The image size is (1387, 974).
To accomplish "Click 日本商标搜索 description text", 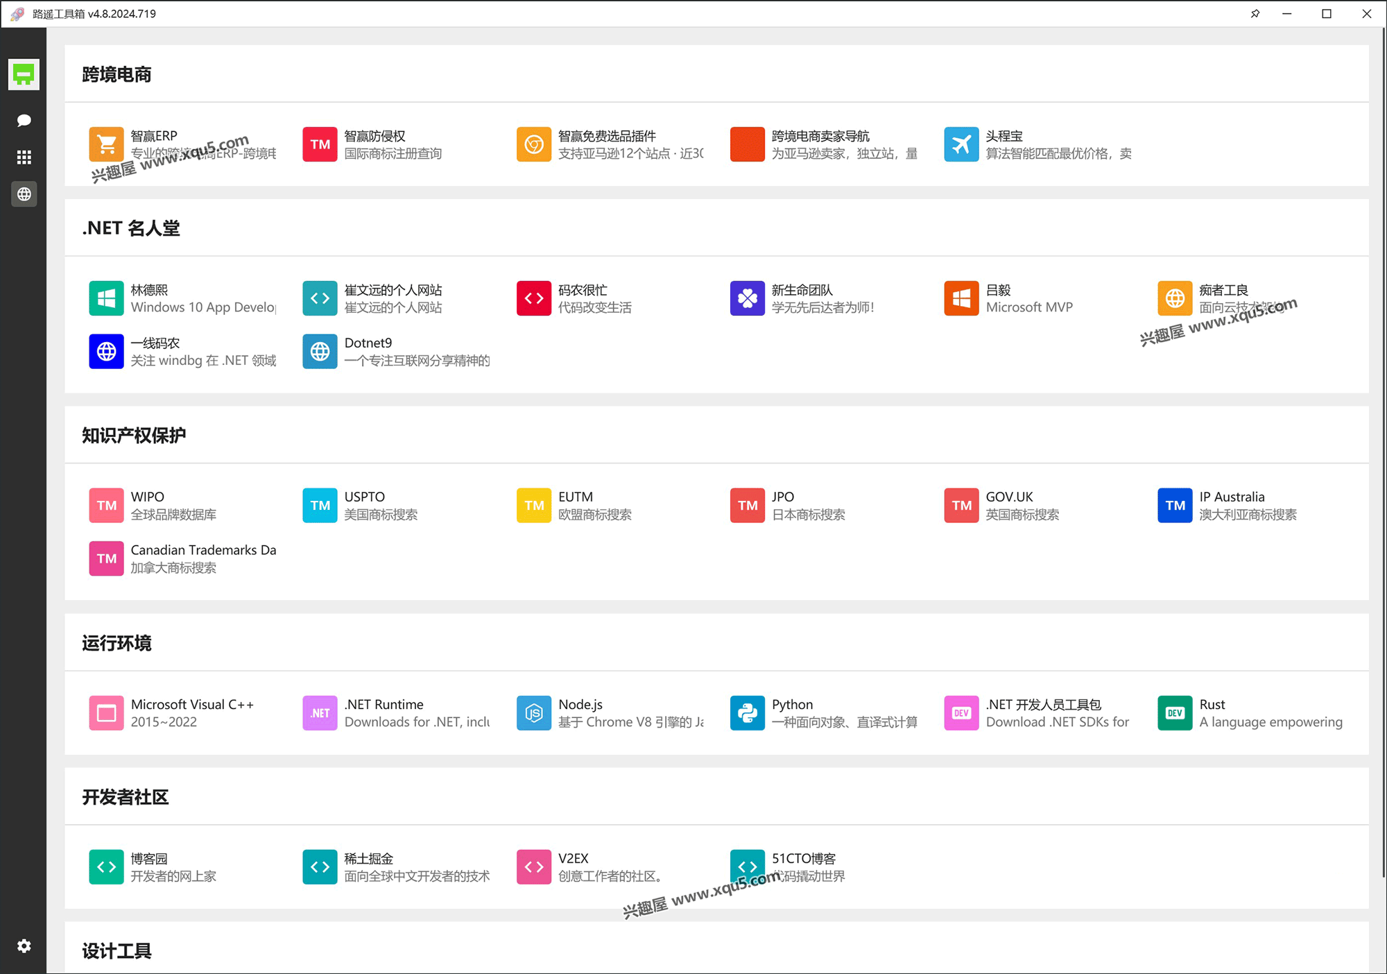I will pyautogui.click(x=809, y=515).
